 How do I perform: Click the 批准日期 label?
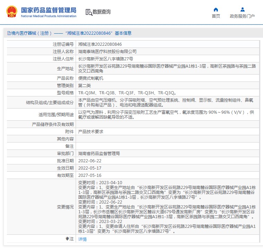click(x=65, y=161)
